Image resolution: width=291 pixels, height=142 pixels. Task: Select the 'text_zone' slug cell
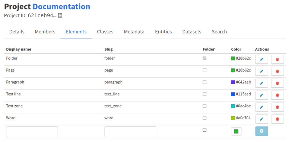pos(113,106)
